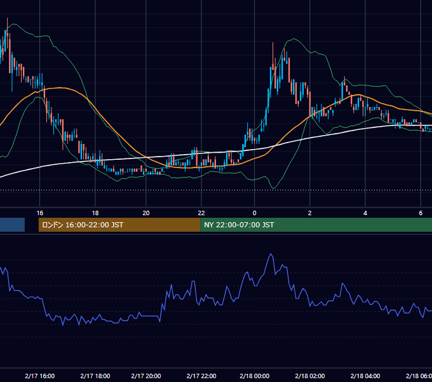
Task: Click the 2 hour label on the price chart axis
Action: [x=310, y=213]
